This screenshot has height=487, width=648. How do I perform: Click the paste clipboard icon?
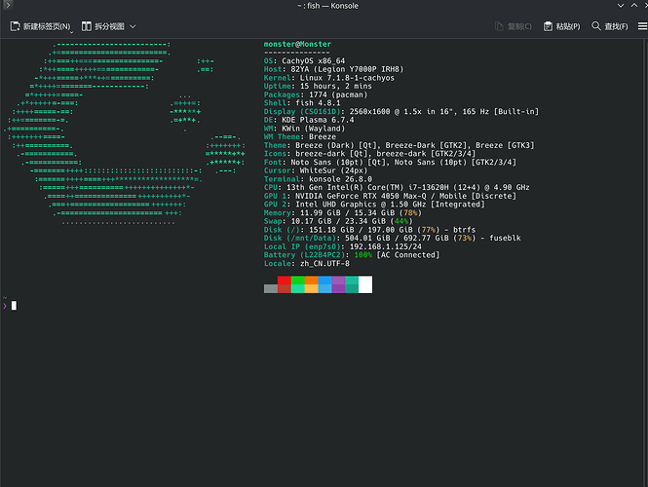[548, 26]
